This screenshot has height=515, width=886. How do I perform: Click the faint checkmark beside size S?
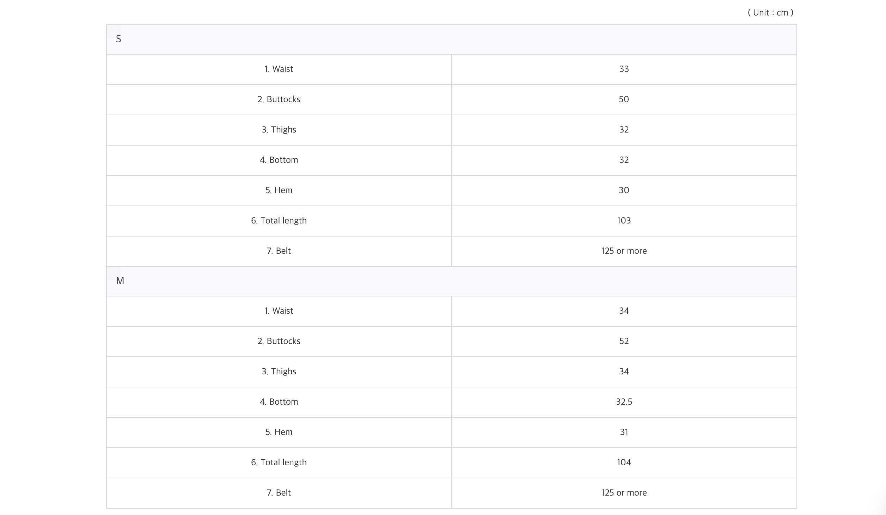[114, 31]
